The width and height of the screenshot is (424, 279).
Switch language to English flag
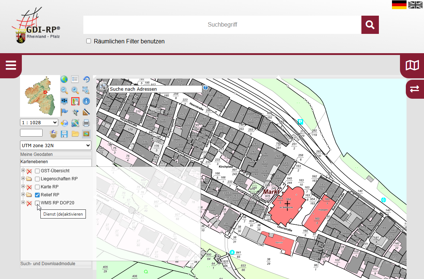[415, 5]
